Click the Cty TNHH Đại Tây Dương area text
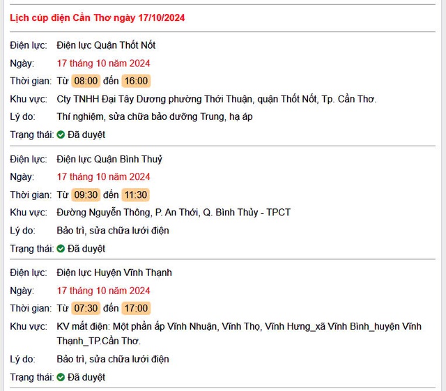446x391 pixels. pyautogui.click(x=217, y=99)
